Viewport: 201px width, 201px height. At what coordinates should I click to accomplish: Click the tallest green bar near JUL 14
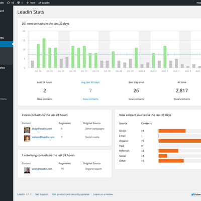click(x=44, y=53)
